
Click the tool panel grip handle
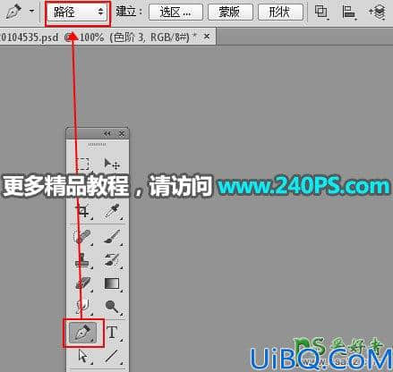[x=97, y=145]
